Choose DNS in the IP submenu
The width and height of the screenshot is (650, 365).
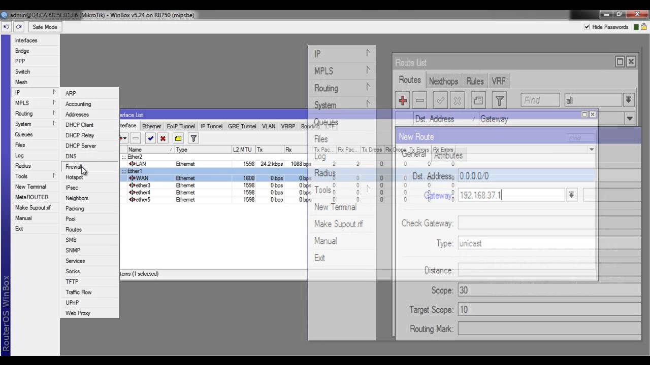pos(71,156)
